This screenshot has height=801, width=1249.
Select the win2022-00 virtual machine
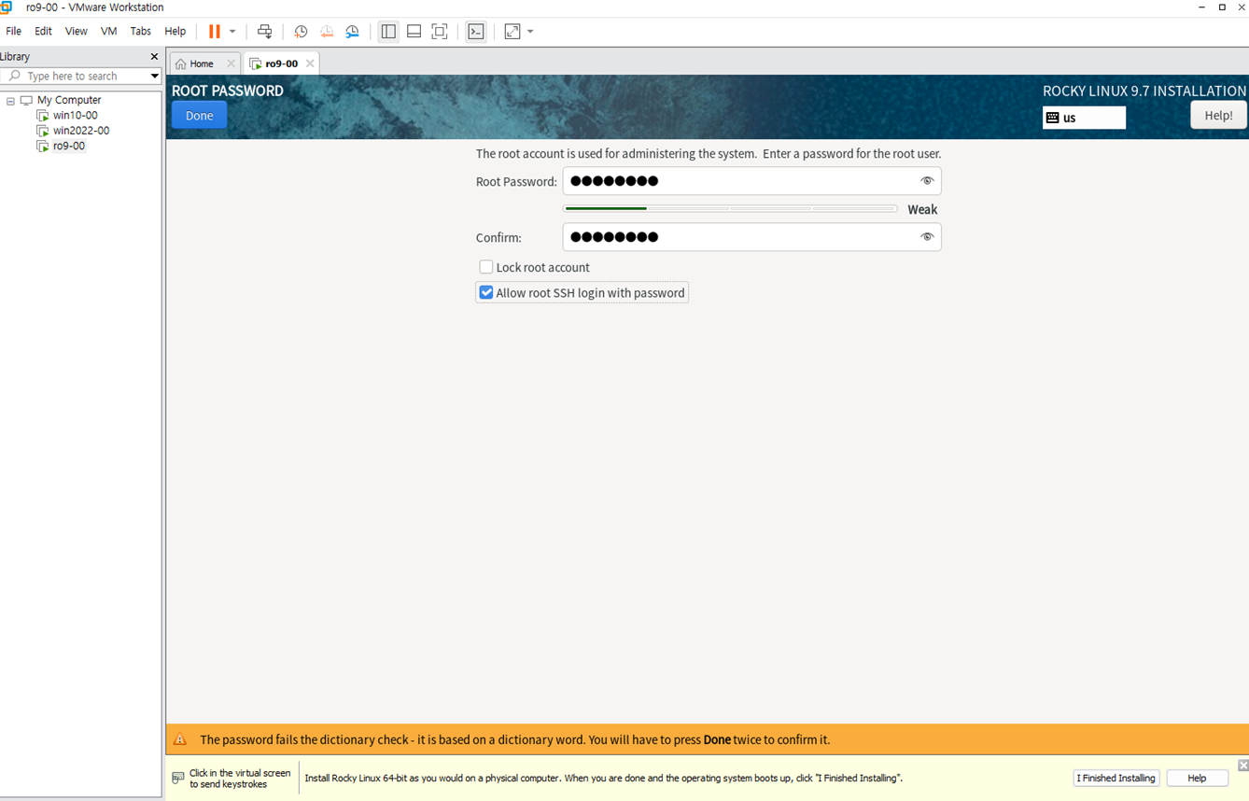tap(80, 131)
